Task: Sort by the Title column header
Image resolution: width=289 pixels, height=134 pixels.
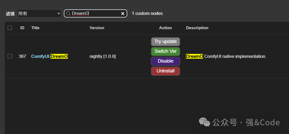Action: click(x=35, y=28)
